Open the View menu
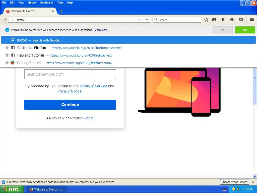Screen dimensions: 257x193 pos(21,3)
